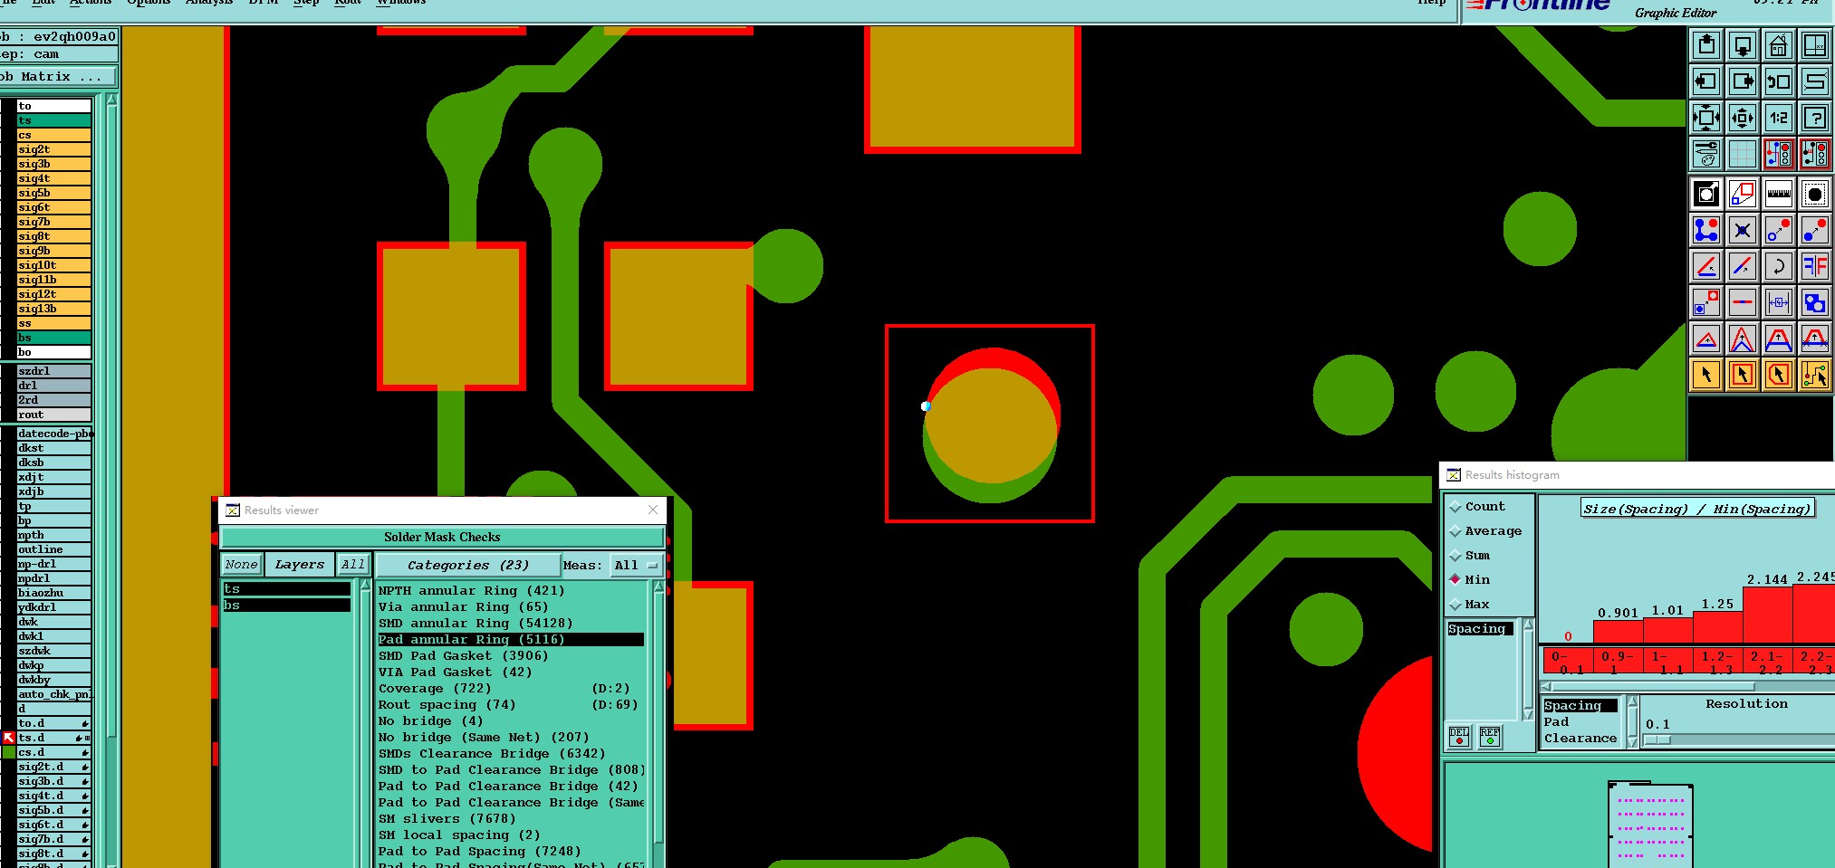Click the blue connected nodes net icon
The image size is (1835, 868).
[x=1706, y=230]
